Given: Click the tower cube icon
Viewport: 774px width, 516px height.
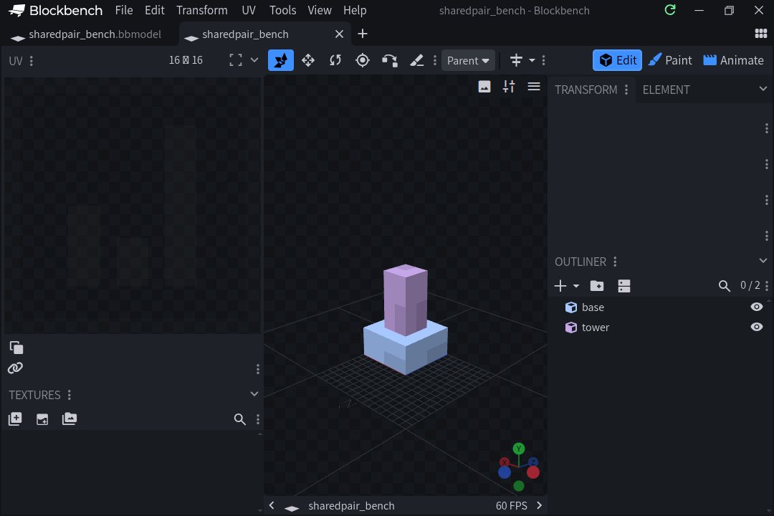Looking at the screenshot, I should [x=571, y=328].
